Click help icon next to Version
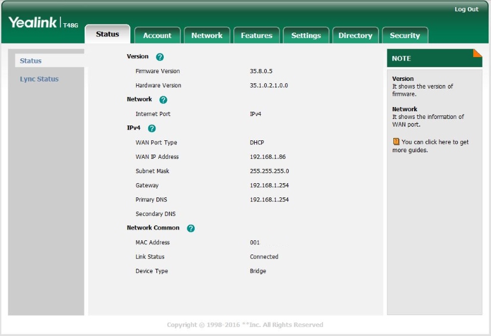The width and height of the screenshot is (491, 336). coord(160,57)
